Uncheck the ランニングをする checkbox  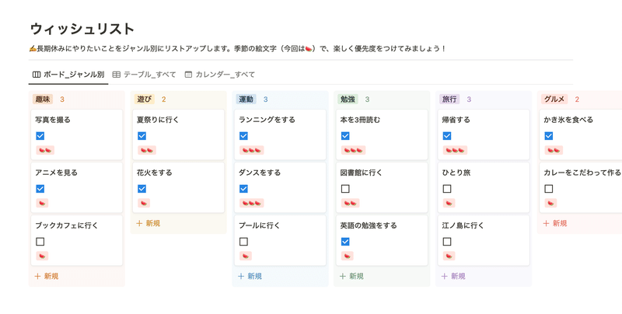[243, 136]
